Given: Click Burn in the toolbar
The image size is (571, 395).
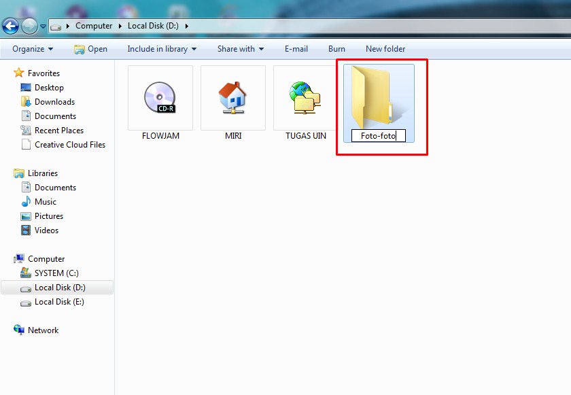Looking at the screenshot, I should [x=336, y=49].
